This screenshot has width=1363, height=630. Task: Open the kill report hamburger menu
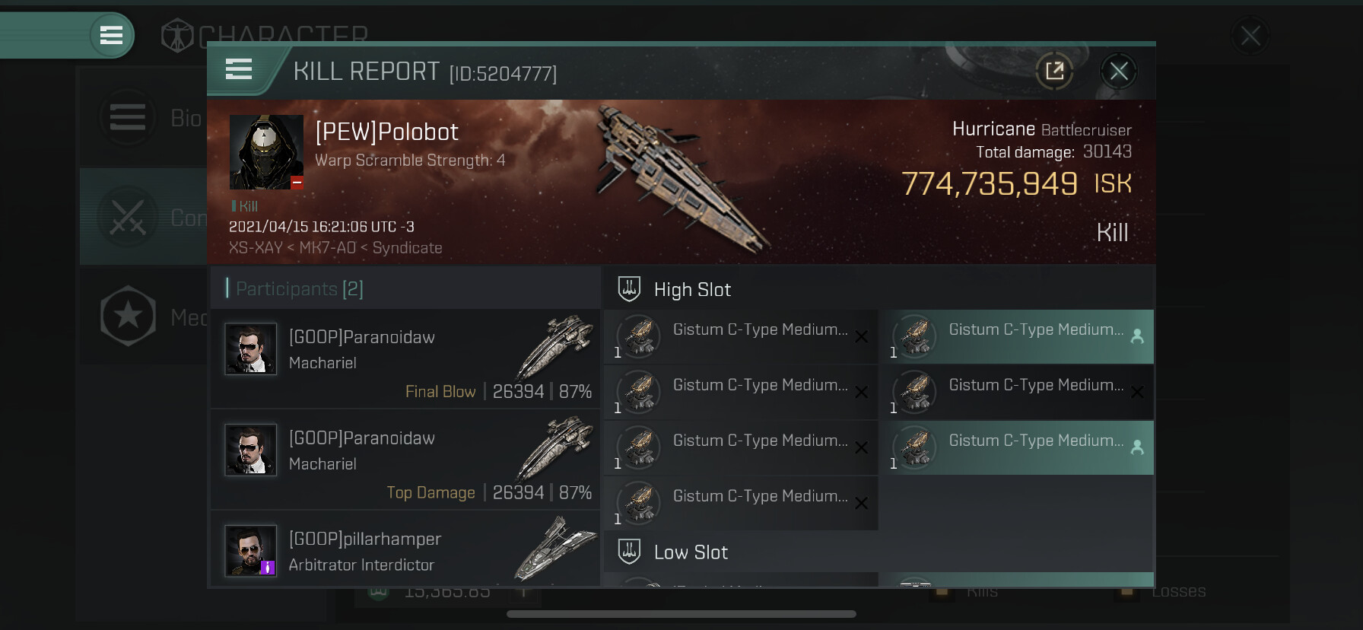pyautogui.click(x=239, y=70)
